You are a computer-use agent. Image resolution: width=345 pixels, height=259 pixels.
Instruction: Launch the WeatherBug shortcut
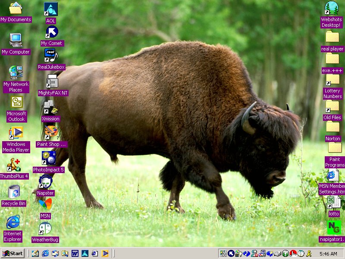[45, 228]
